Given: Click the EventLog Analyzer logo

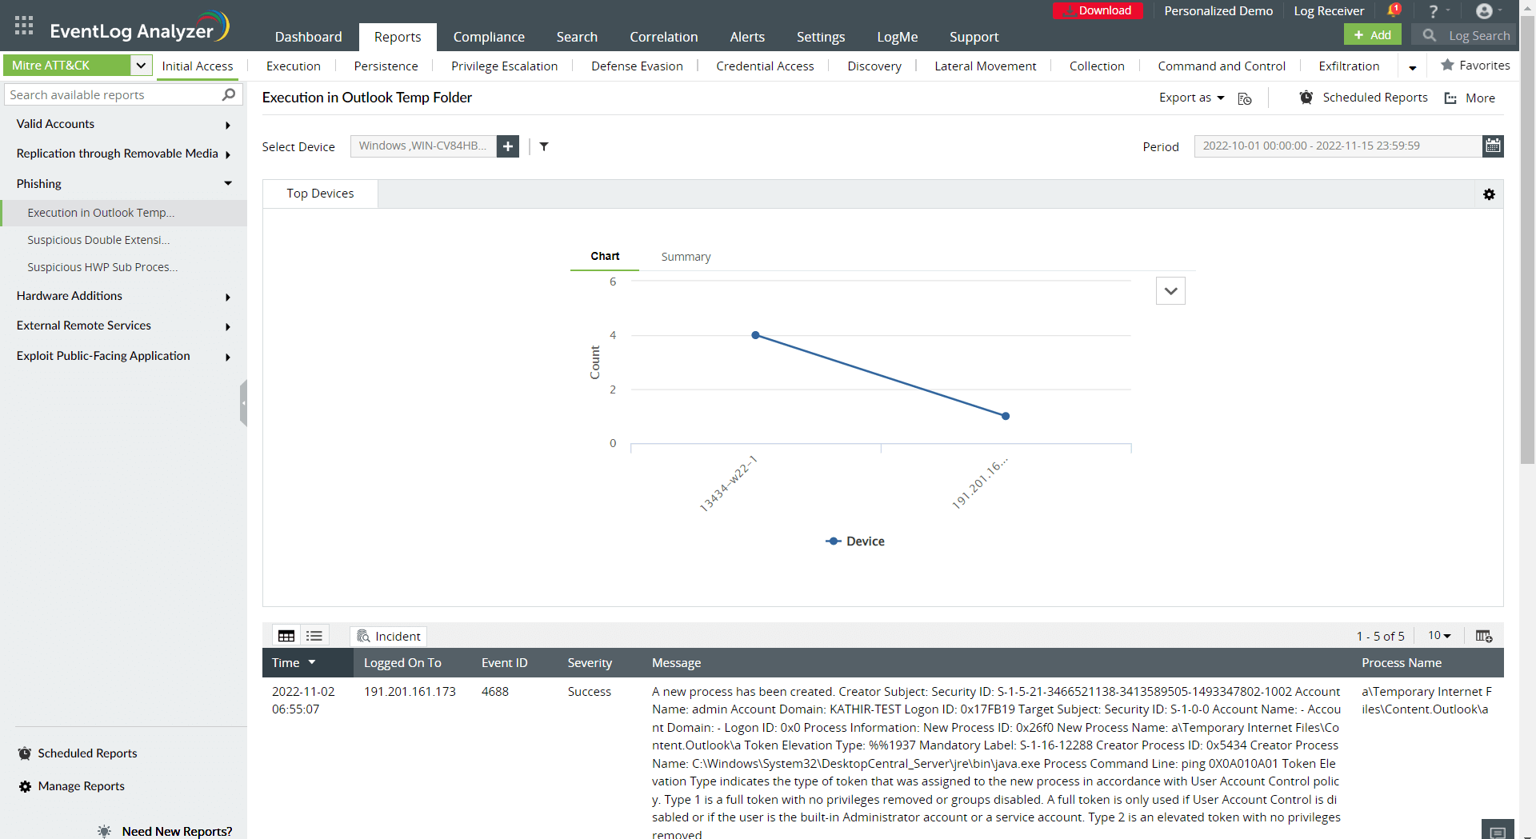Looking at the screenshot, I should pyautogui.click(x=140, y=27).
